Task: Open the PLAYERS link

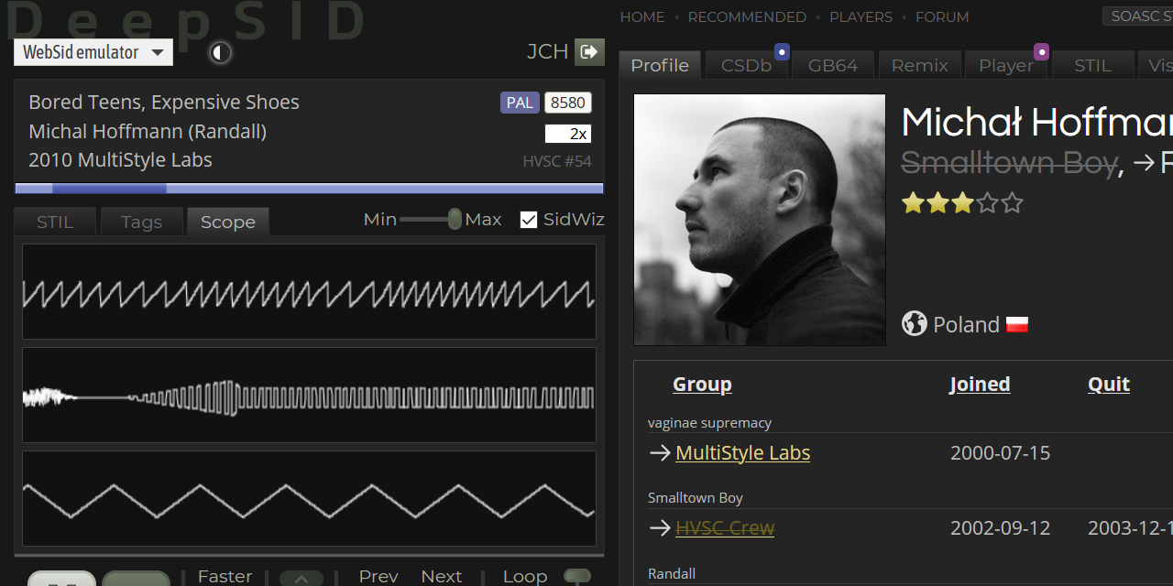Action: 861,16
